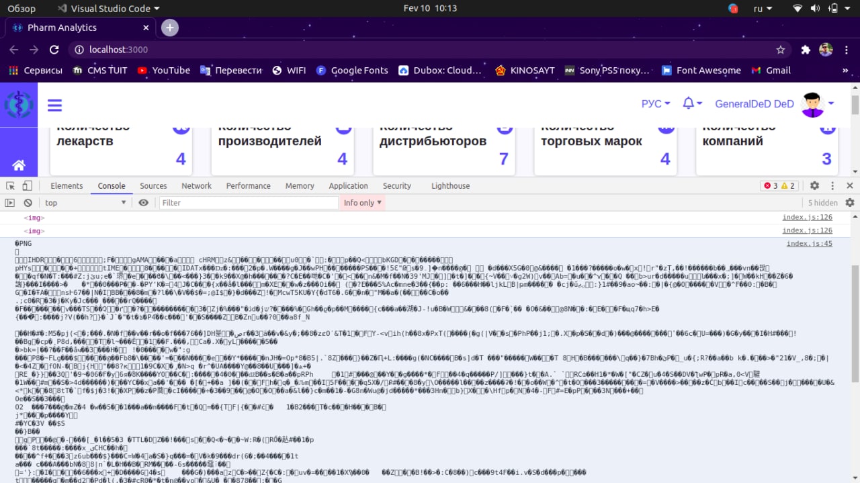Open the Chrome three-dot menu
The height and width of the screenshot is (483, 860).
[x=845, y=50]
